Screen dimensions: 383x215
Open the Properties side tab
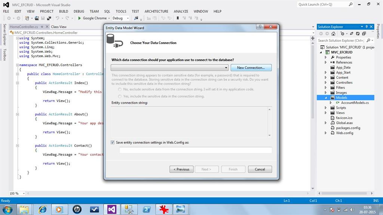pos(378,31)
